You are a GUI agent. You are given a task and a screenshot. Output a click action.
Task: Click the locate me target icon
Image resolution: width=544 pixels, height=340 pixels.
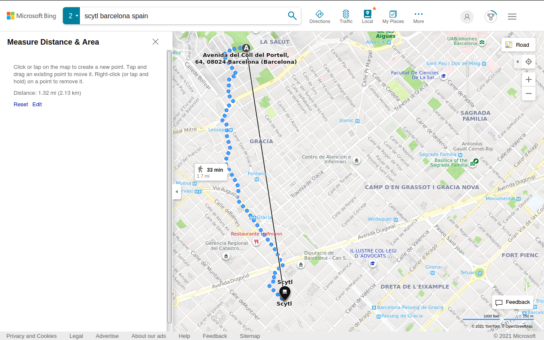[x=529, y=62]
